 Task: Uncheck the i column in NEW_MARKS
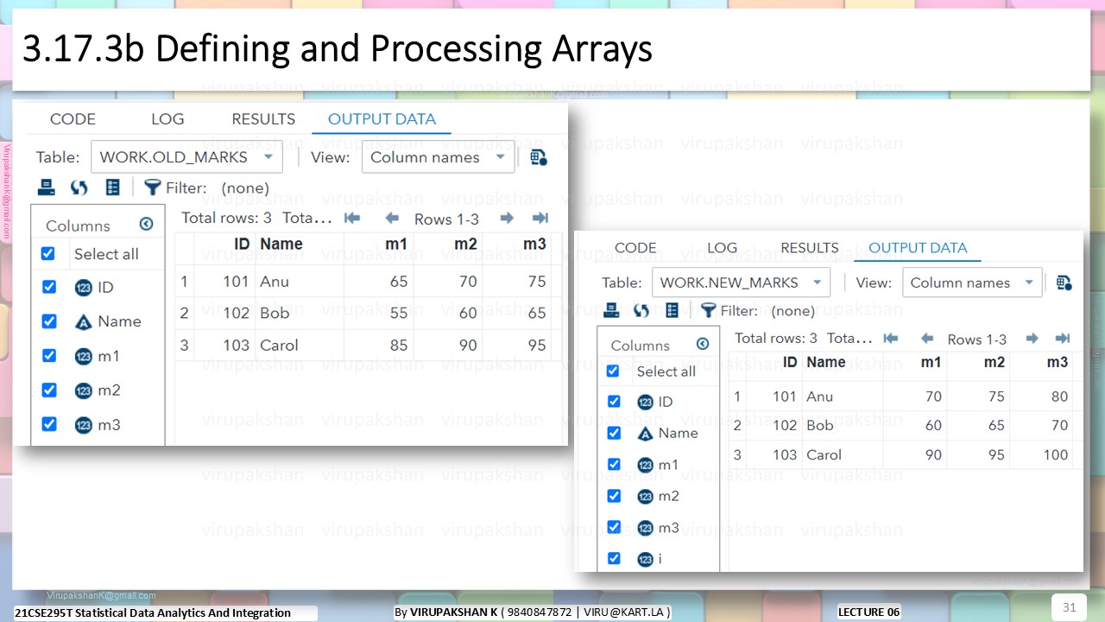pyautogui.click(x=614, y=558)
